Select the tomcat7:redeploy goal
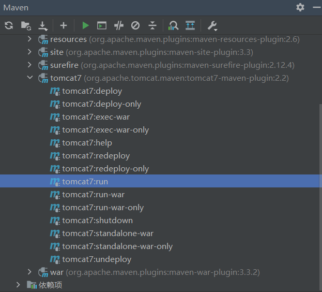The height and width of the screenshot is (292, 322). [x=96, y=156]
